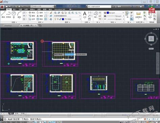Select the Text (文字) tool
This screenshot has width=160, height=123.
85,15
